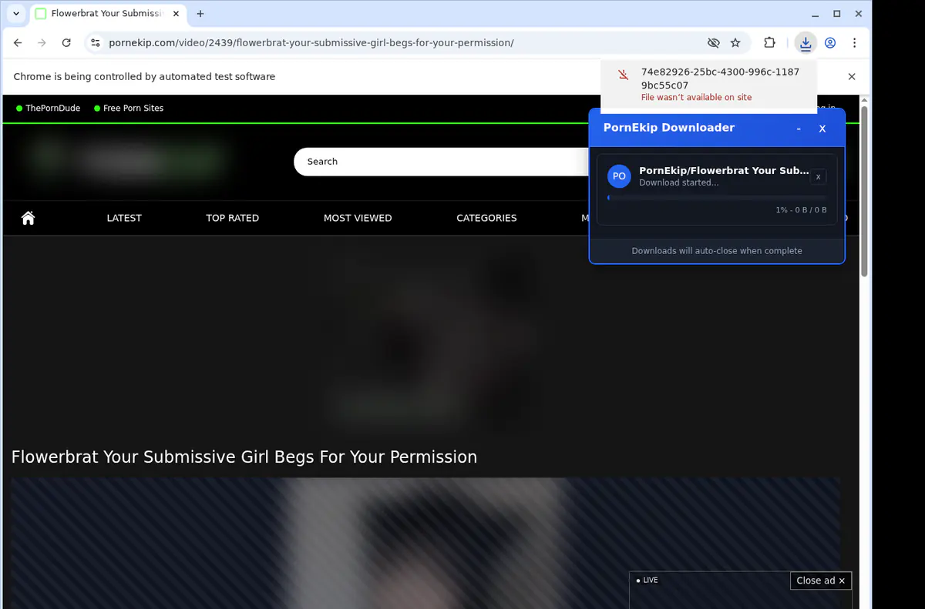This screenshot has width=925, height=609.
Task: Select the Flowerbrat Your Submissive tab
Action: click(x=108, y=14)
